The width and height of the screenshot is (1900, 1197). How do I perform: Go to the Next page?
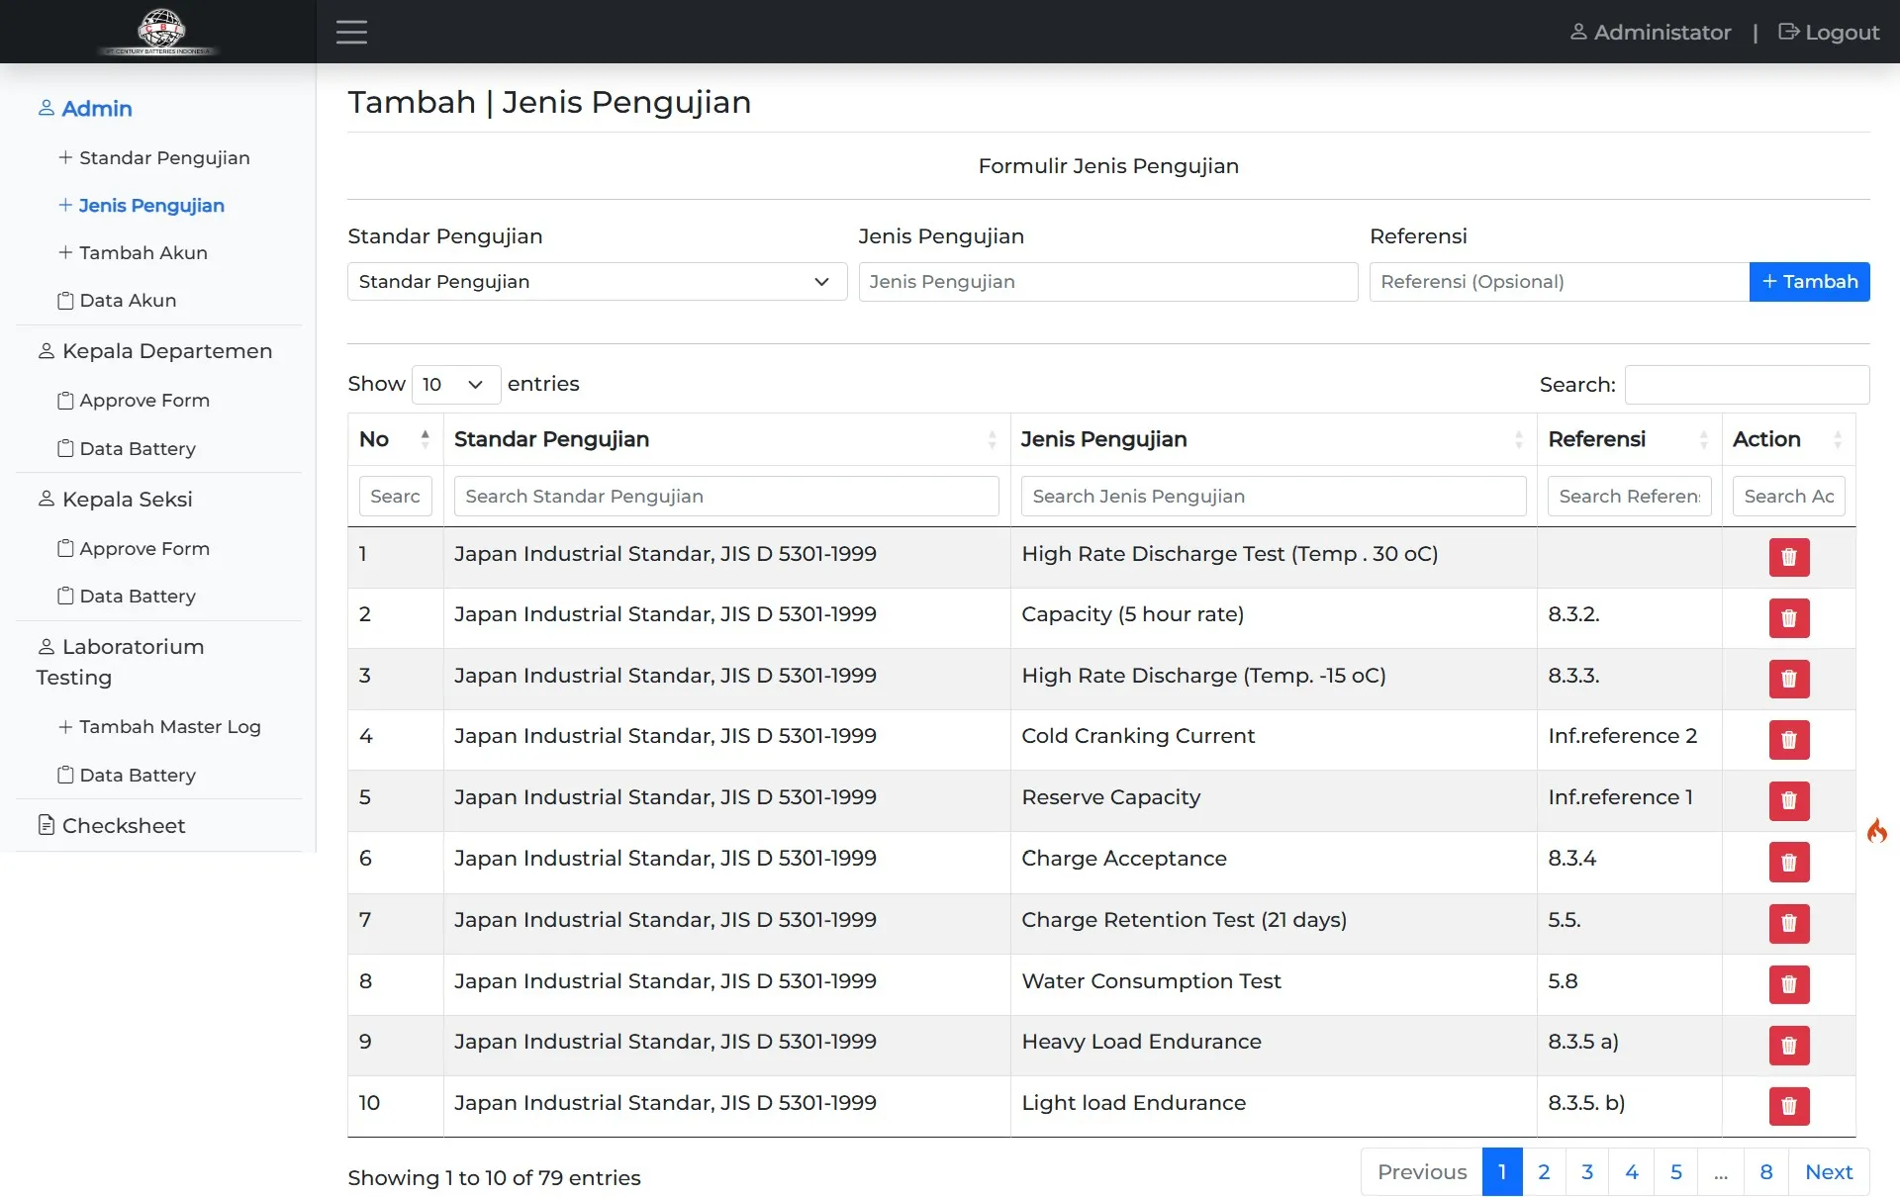click(1828, 1172)
